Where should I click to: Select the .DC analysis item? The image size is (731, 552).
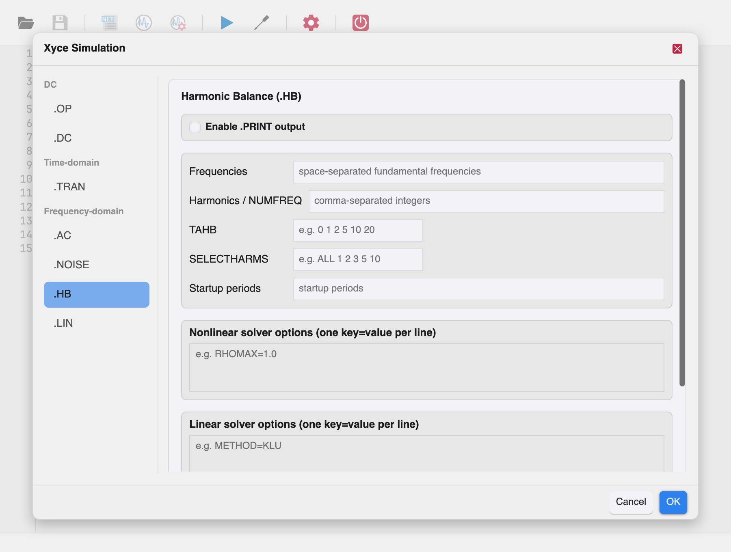[x=97, y=138]
